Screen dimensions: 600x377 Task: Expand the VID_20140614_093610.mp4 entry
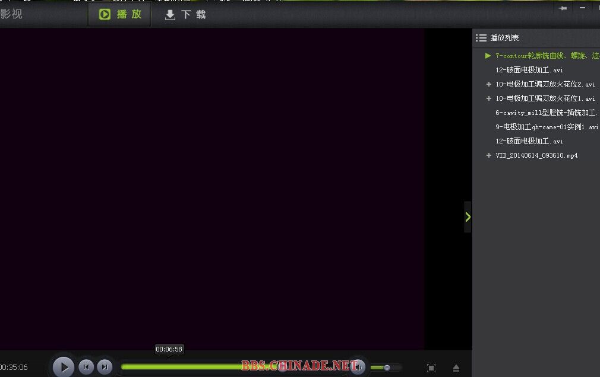(x=489, y=155)
